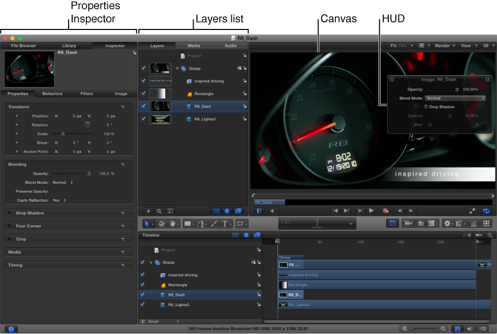Click the Transform section reset button
The height and width of the screenshot is (334, 497).
click(x=122, y=107)
